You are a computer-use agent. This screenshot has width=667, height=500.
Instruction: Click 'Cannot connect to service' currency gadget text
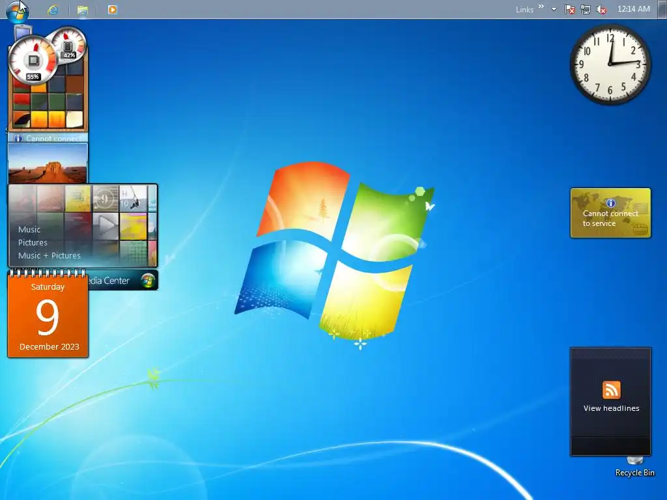(610, 218)
